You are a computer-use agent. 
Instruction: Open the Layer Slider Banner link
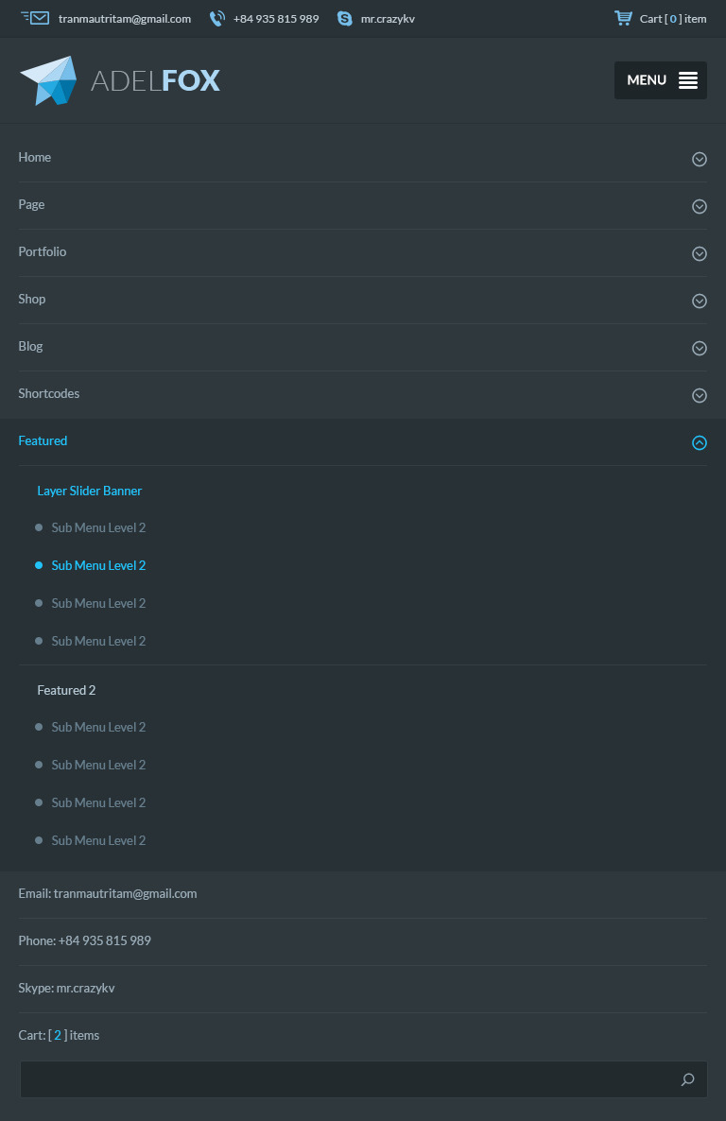point(90,492)
